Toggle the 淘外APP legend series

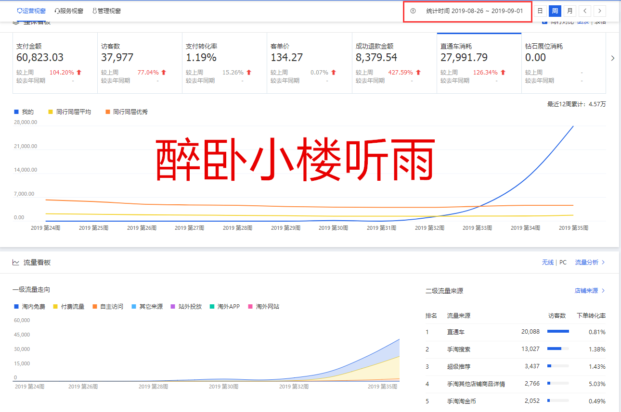(224, 306)
